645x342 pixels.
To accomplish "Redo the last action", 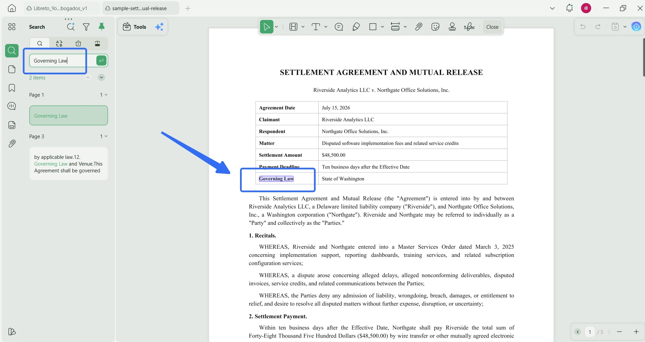I will pos(598,27).
